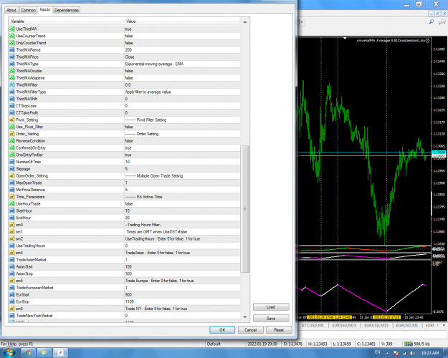Click the inputs list scroll down arrow
Viewport: 448px width, 358px height.
tap(245, 317)
